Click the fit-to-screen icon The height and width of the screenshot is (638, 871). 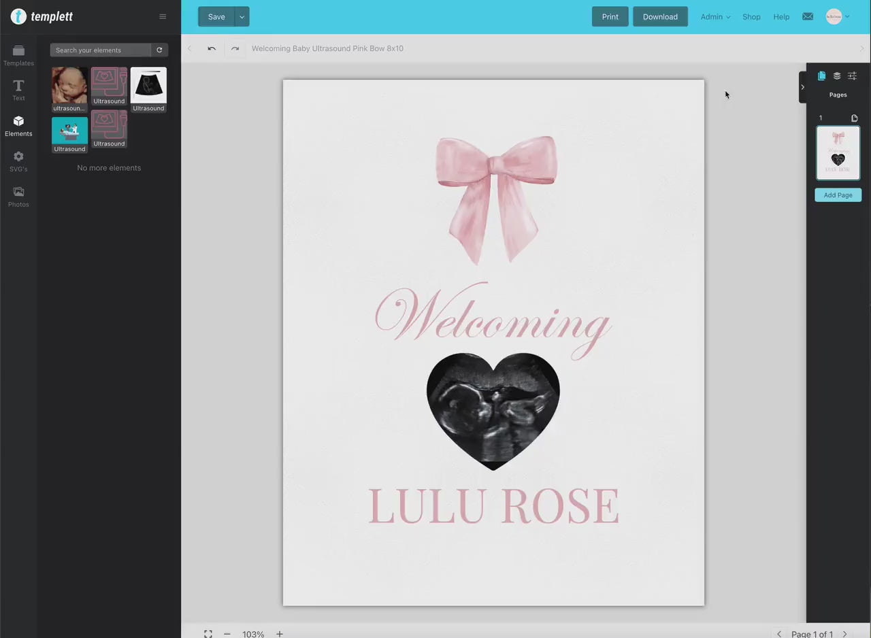point(208,633)
